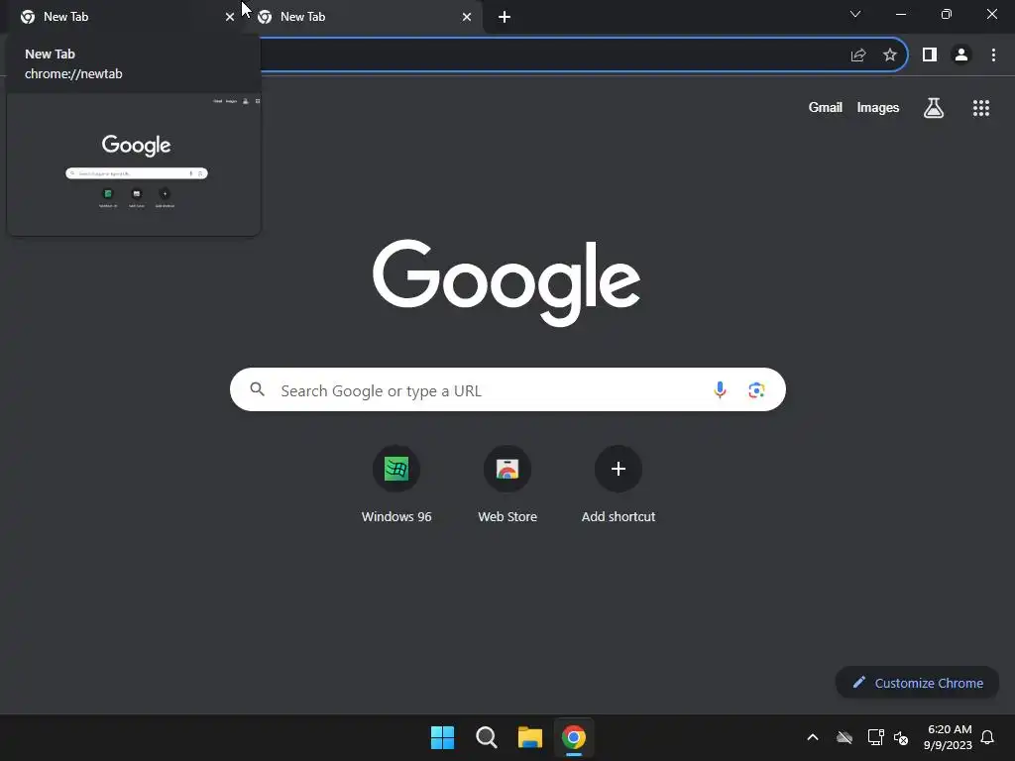Close the second New Tab

(467, 17)
